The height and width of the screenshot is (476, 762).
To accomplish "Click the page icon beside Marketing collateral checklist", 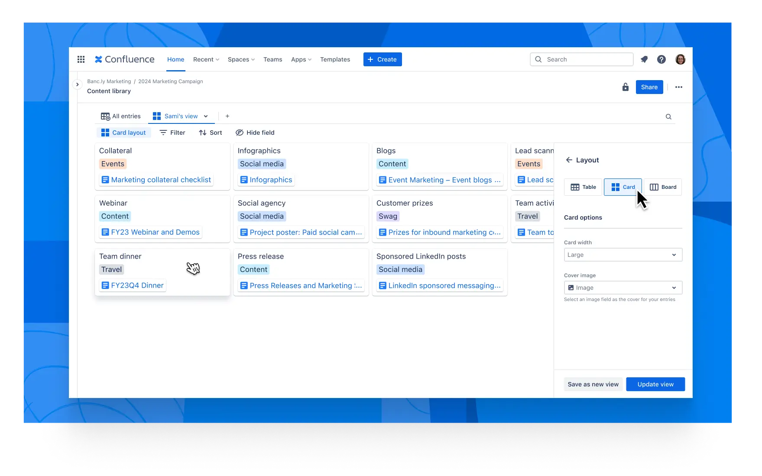I will coord(105,180).
